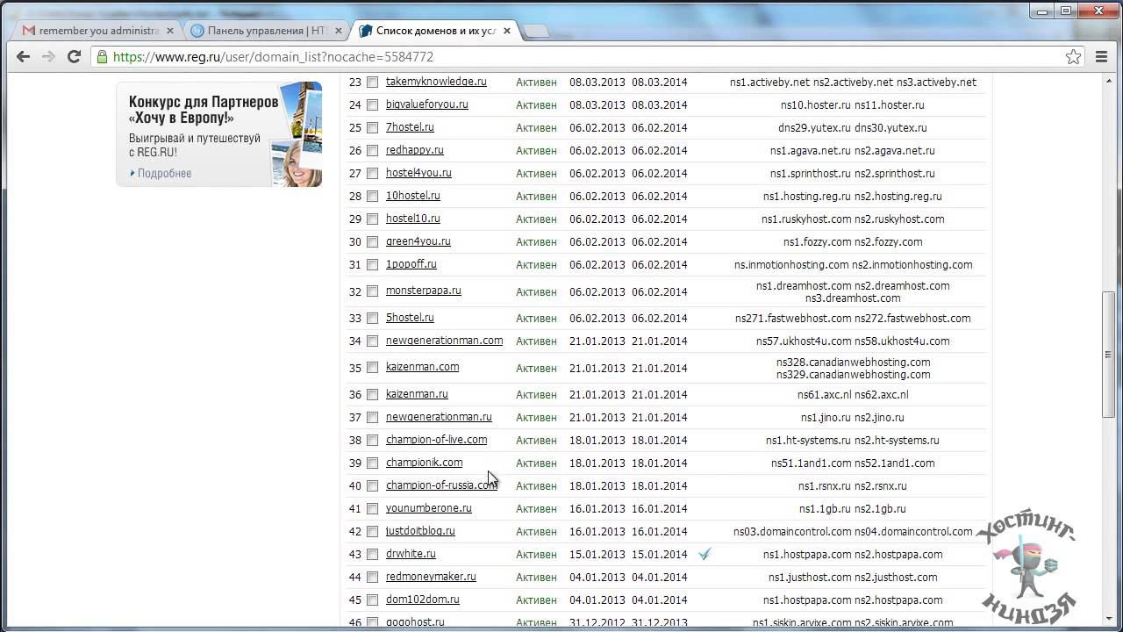The height and width of the screenshot is (632, 1123).
Task: Click the scrollbar up arrow
Action: click(1111, 81)
